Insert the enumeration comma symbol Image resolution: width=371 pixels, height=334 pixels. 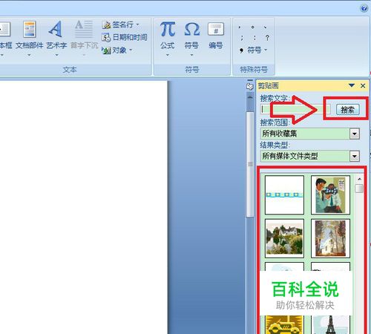[266, 27]
